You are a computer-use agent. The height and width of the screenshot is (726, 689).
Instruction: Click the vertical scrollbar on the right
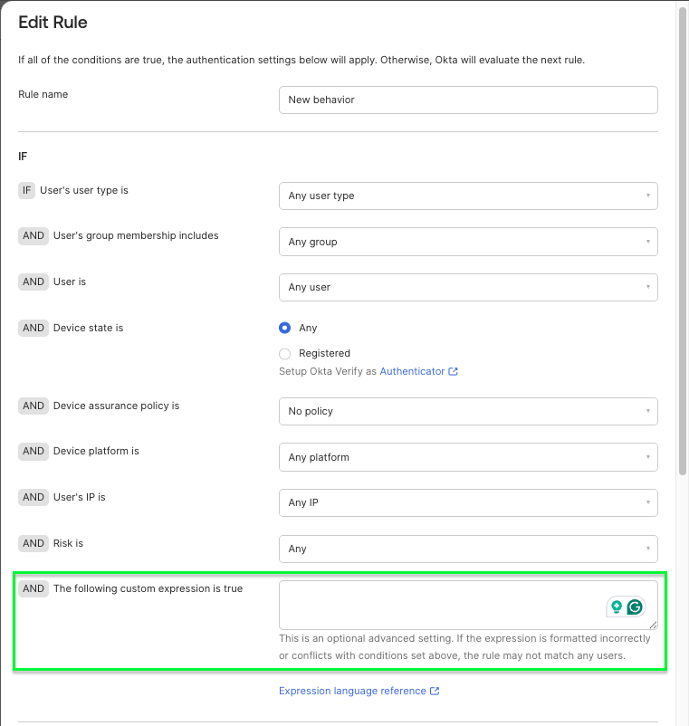point(683,244)
